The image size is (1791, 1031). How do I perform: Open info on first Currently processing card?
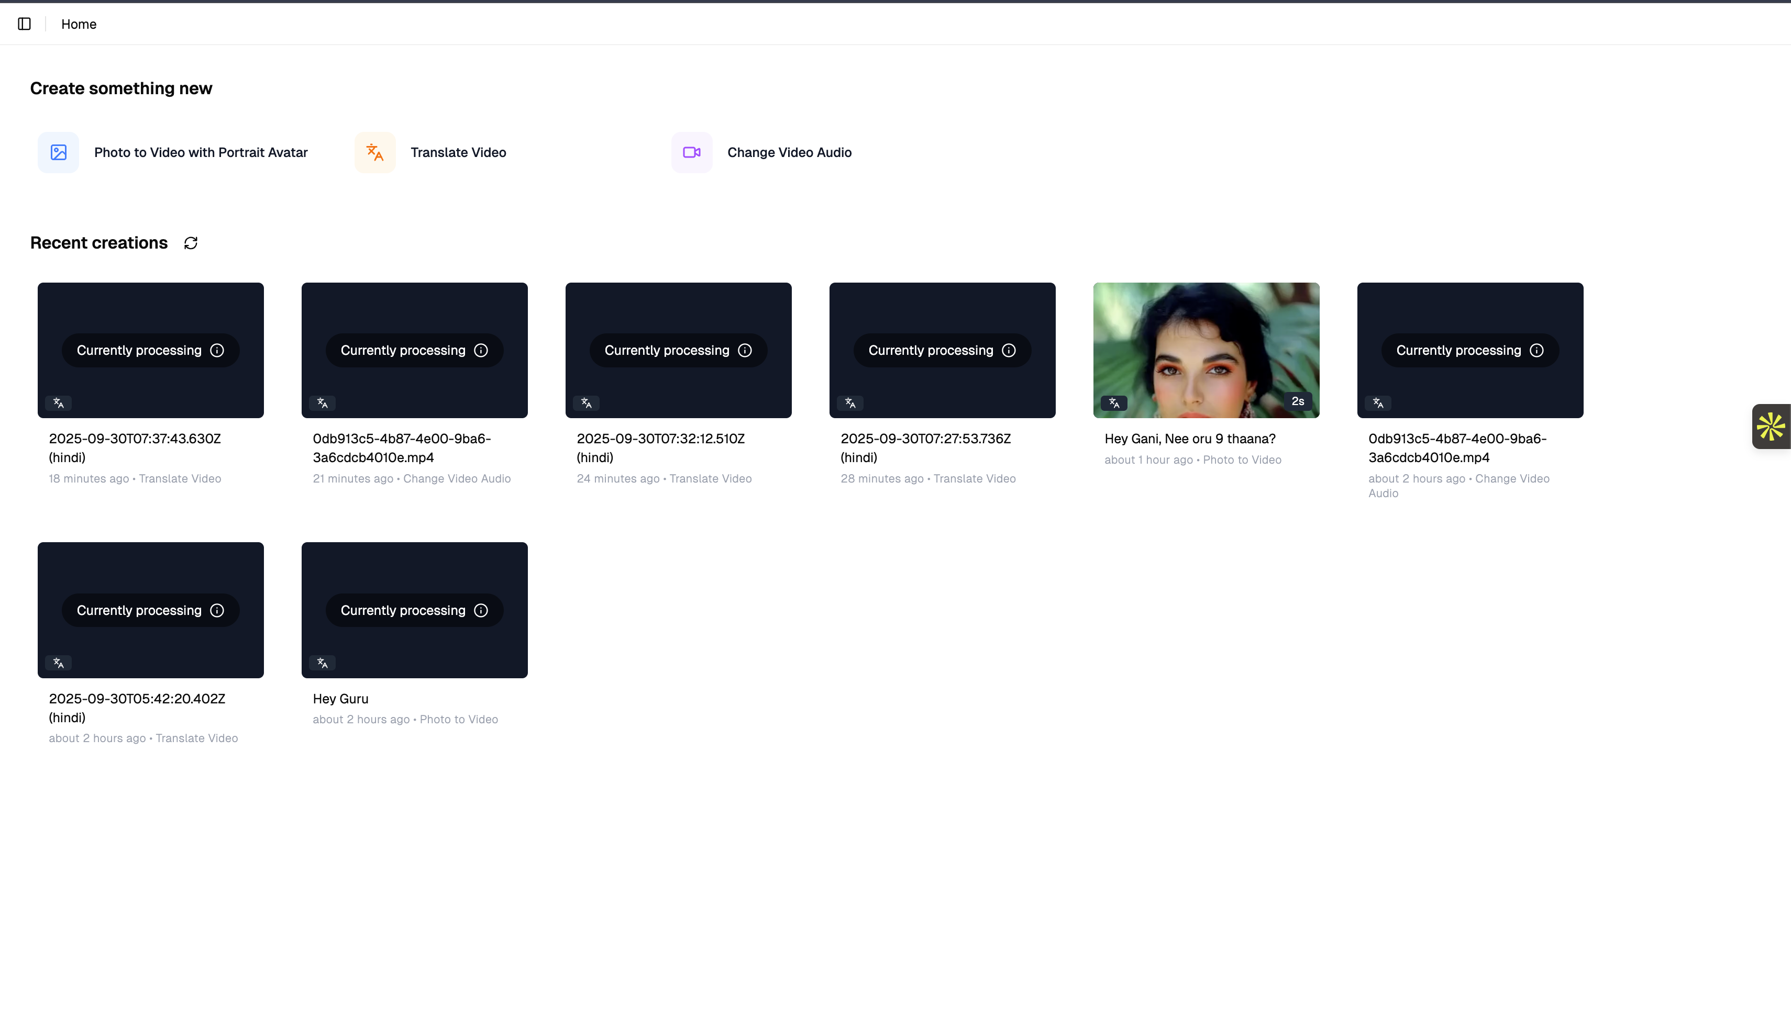(x=217, y=350)
